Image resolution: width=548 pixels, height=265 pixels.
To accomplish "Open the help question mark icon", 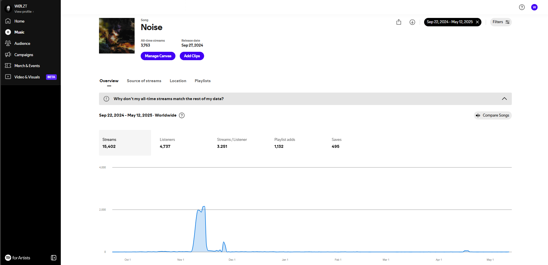I will click(x=522, y=7).
